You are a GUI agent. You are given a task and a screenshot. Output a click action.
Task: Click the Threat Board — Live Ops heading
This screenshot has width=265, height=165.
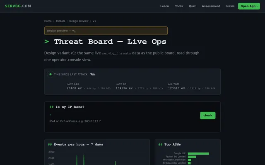(110, 42)
